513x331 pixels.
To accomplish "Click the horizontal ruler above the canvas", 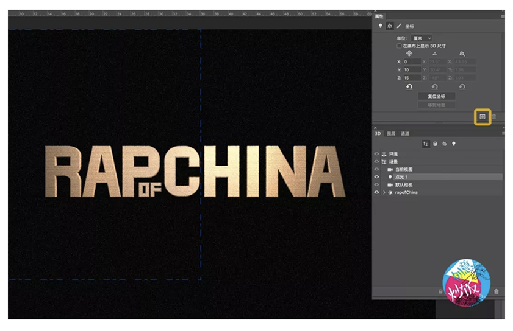I will 190,13.
